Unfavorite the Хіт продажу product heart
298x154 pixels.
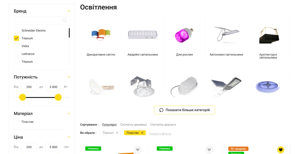281,150
